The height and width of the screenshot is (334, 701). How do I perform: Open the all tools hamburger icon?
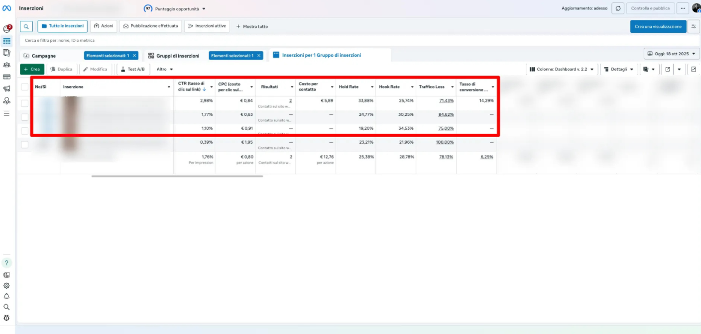coord(6,113)
